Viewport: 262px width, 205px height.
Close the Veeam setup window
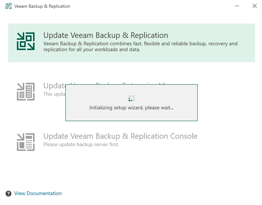(255, 6)
